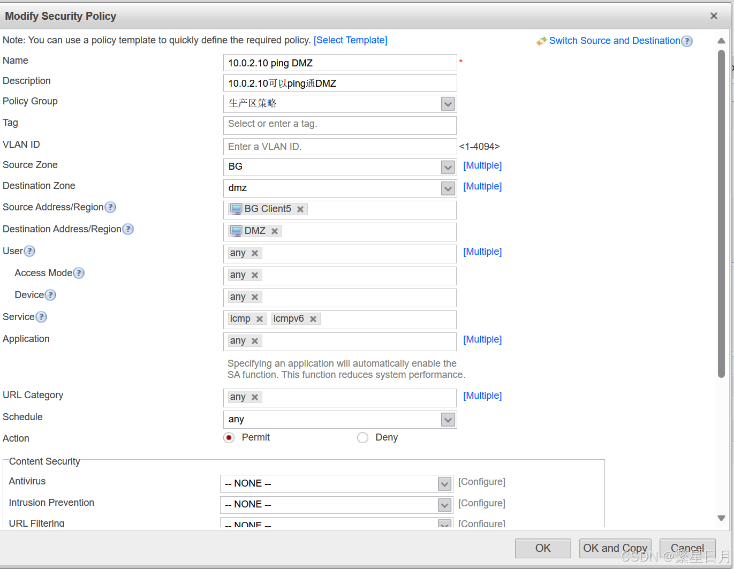
Task: Remove DMZ tag from destination address
Action: (x=275, y=231)
